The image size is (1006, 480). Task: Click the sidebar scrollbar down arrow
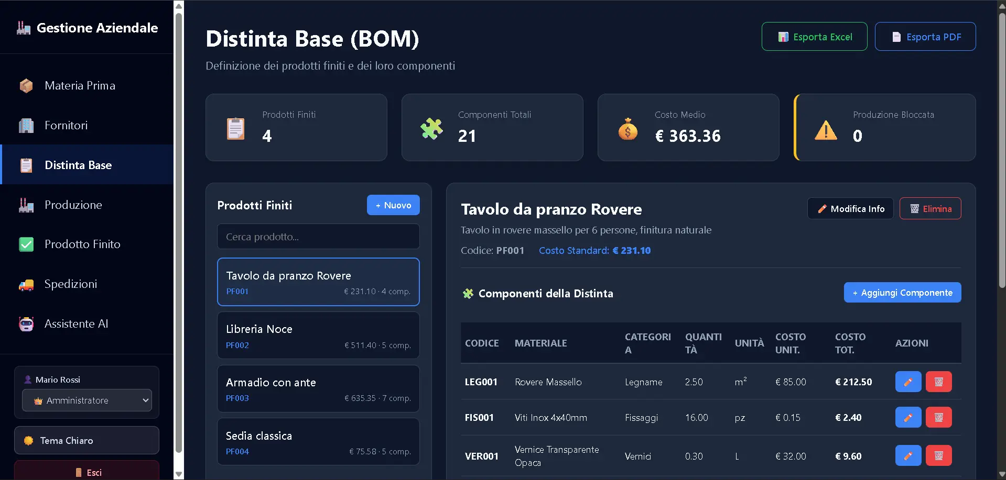[x=179, y=474]
